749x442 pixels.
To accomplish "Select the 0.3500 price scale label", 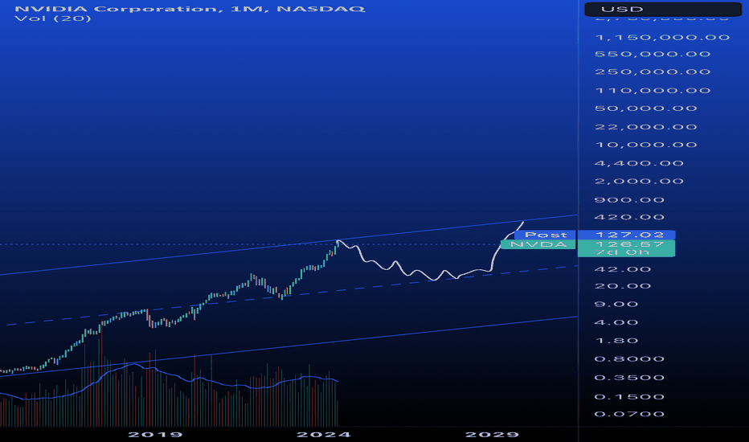I will [629, 378].
